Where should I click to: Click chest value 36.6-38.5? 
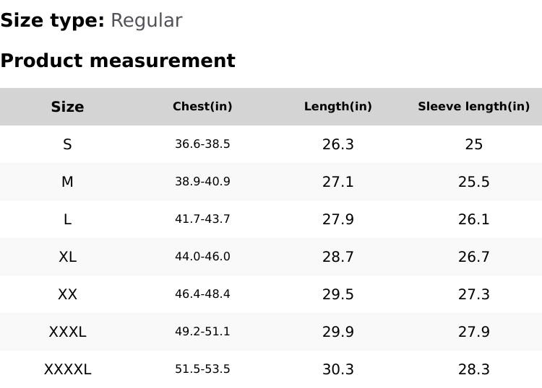(x=202, y=144)
